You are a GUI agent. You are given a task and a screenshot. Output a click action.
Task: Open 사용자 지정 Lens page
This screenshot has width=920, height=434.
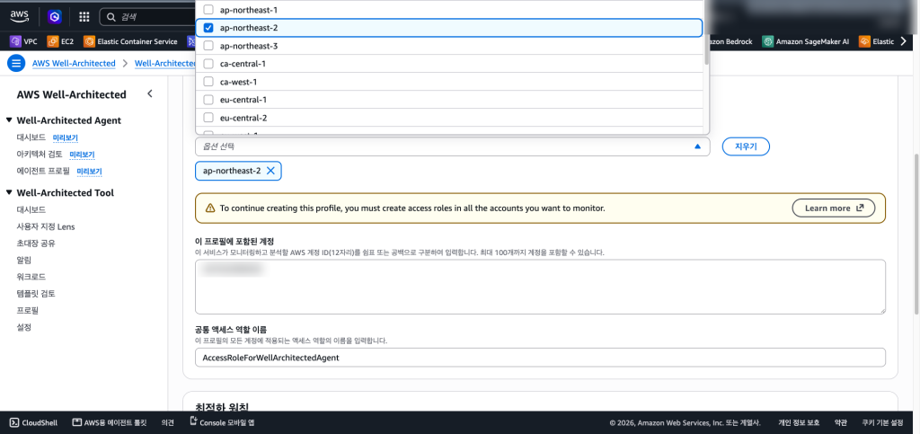coord(46,226)
